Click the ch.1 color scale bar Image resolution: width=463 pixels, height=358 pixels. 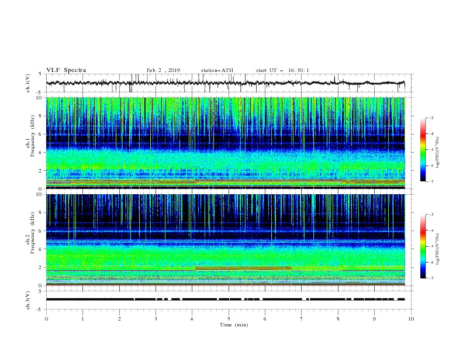pyautogui.click(x=423, y=149)
